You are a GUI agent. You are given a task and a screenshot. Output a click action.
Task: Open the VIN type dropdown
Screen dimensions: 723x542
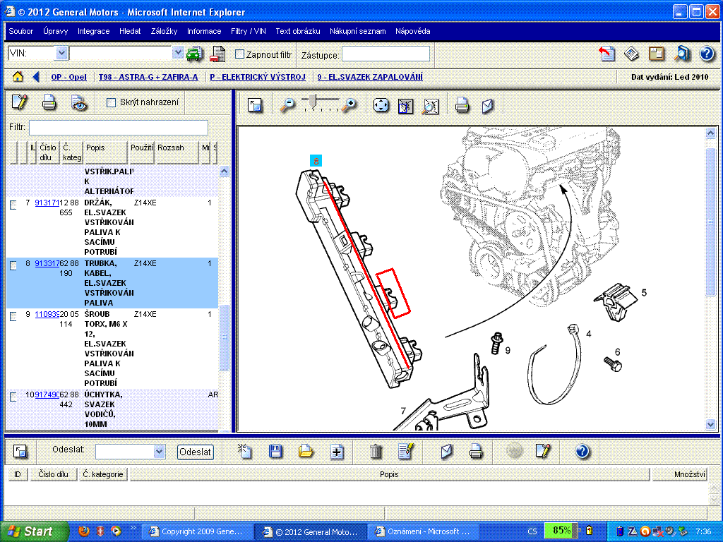[61, 54]
